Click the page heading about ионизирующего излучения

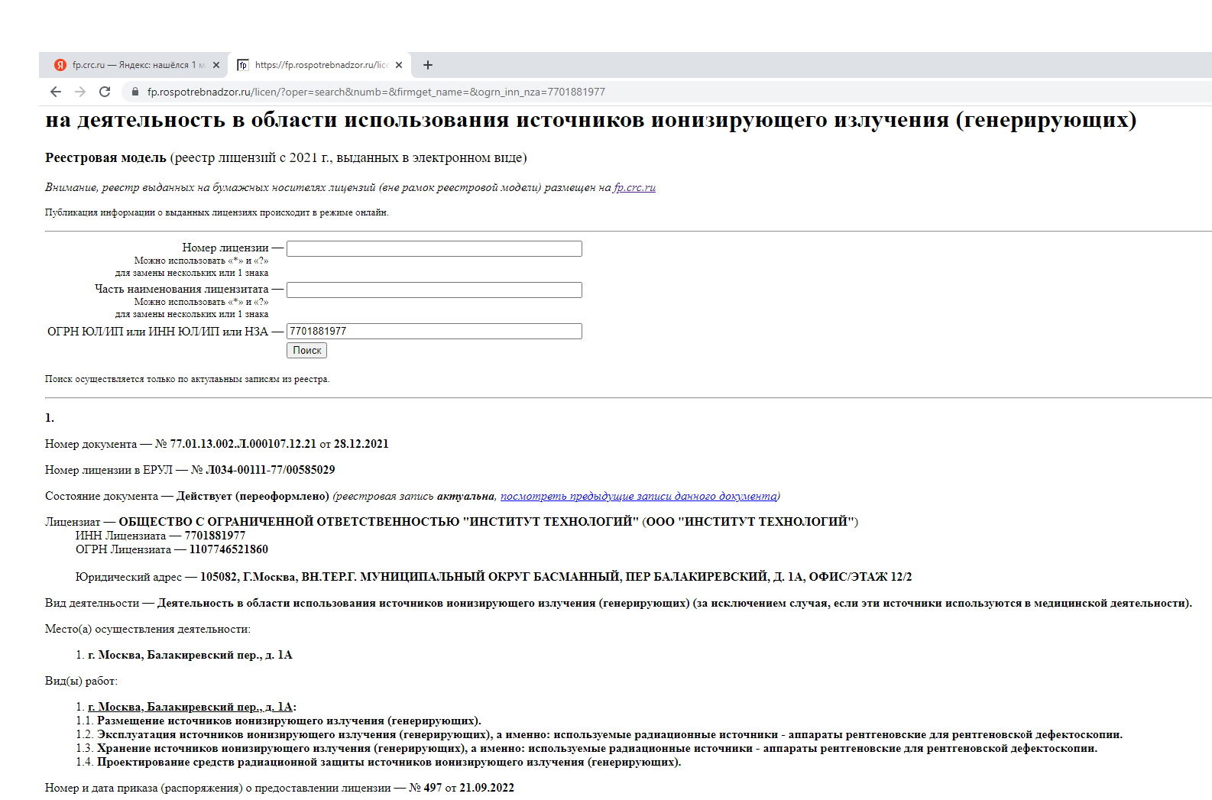tap(591, 120)
